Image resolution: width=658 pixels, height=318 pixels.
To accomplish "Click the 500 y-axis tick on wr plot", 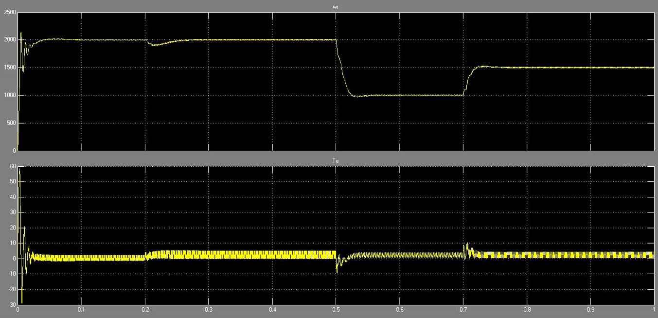I will pos(11,123).
